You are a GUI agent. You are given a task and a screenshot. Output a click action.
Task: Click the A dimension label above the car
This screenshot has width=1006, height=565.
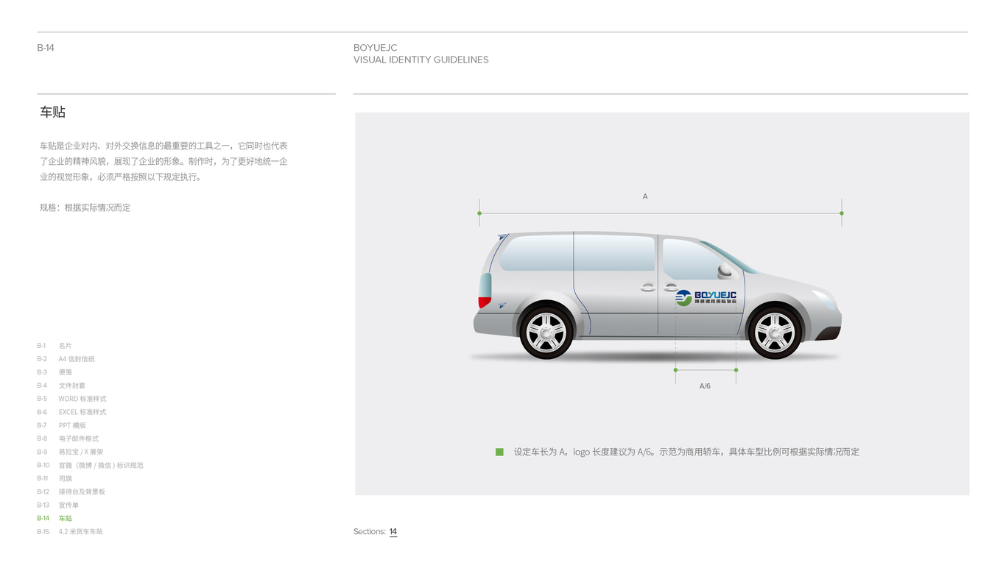point(645,196)
